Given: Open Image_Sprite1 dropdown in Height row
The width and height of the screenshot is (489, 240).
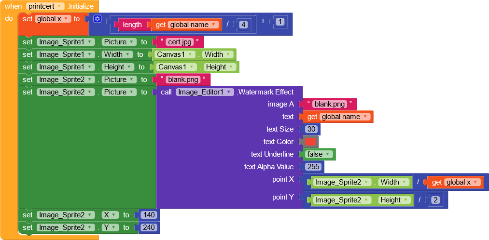Looking at the screenshot, I should [x=66, y=67].
